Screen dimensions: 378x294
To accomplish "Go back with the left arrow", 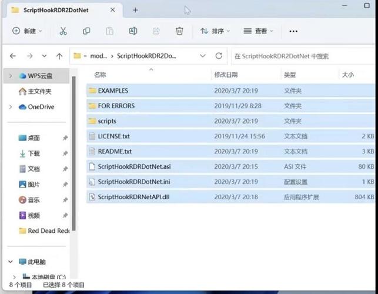I will [13, 56].
